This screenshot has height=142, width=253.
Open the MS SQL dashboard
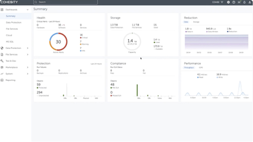[x=10, y=42]
